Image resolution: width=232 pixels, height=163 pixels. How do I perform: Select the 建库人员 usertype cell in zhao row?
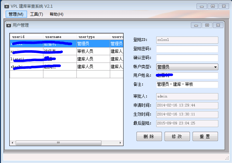[93, 67]
